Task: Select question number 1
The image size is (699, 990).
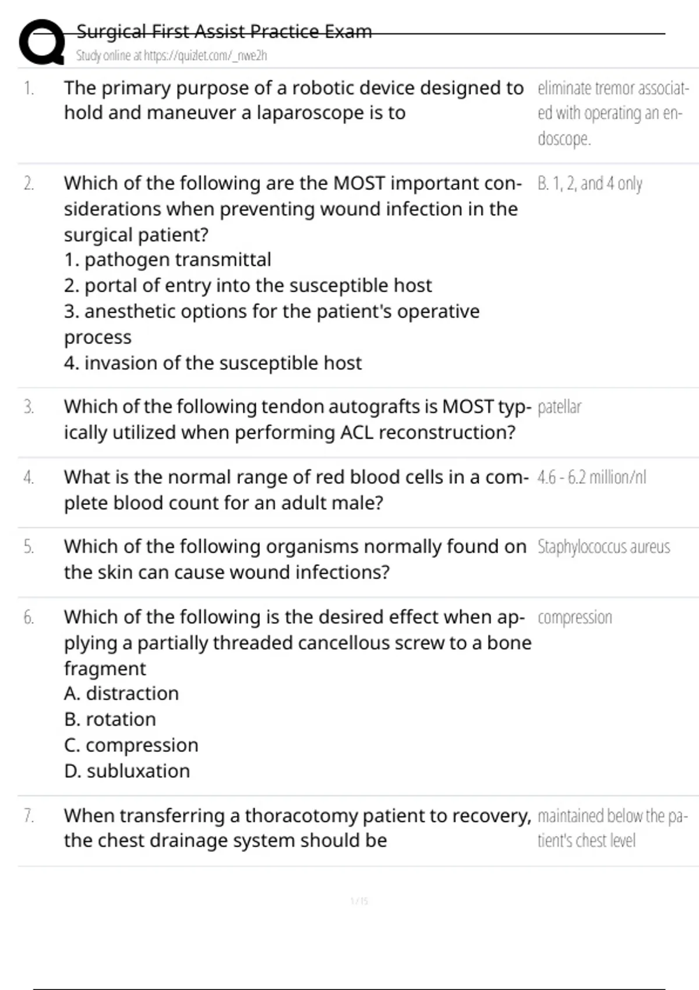Action: click(x=29, y=88)
